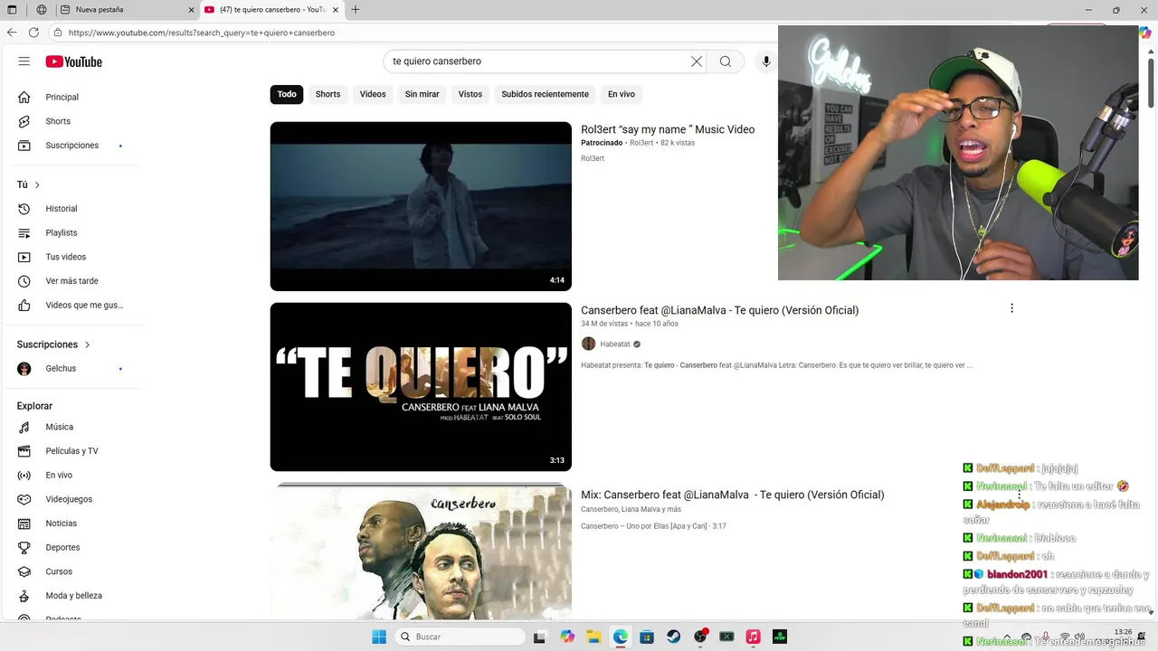Select the Vistos filter chip
Screen dimensions: 1158x651
coord(470,94)
